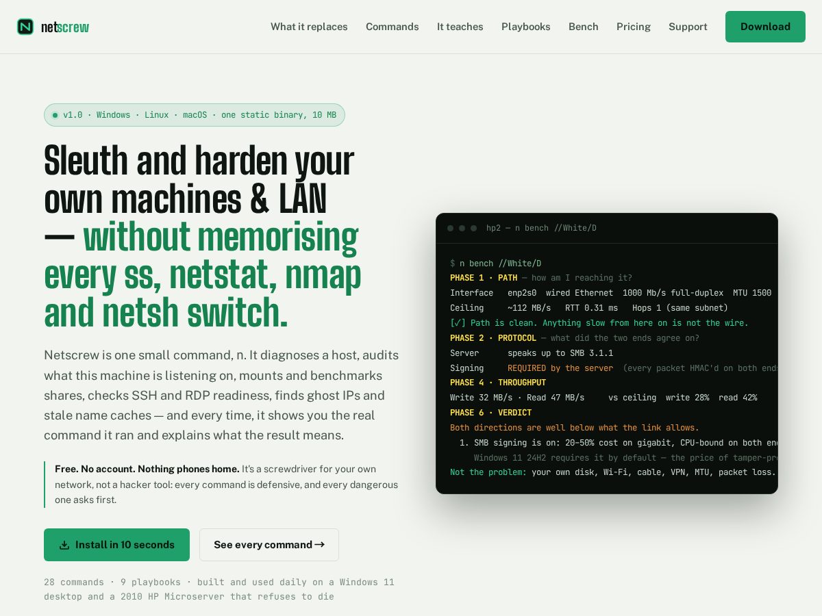Click the netscrew wordmark beside the logo

pos(65,27)
